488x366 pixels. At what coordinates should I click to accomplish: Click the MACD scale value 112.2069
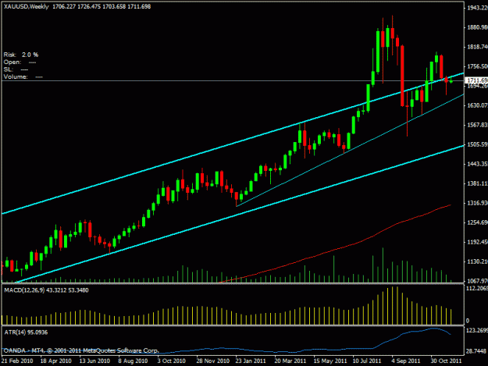(x=477, y=289)
